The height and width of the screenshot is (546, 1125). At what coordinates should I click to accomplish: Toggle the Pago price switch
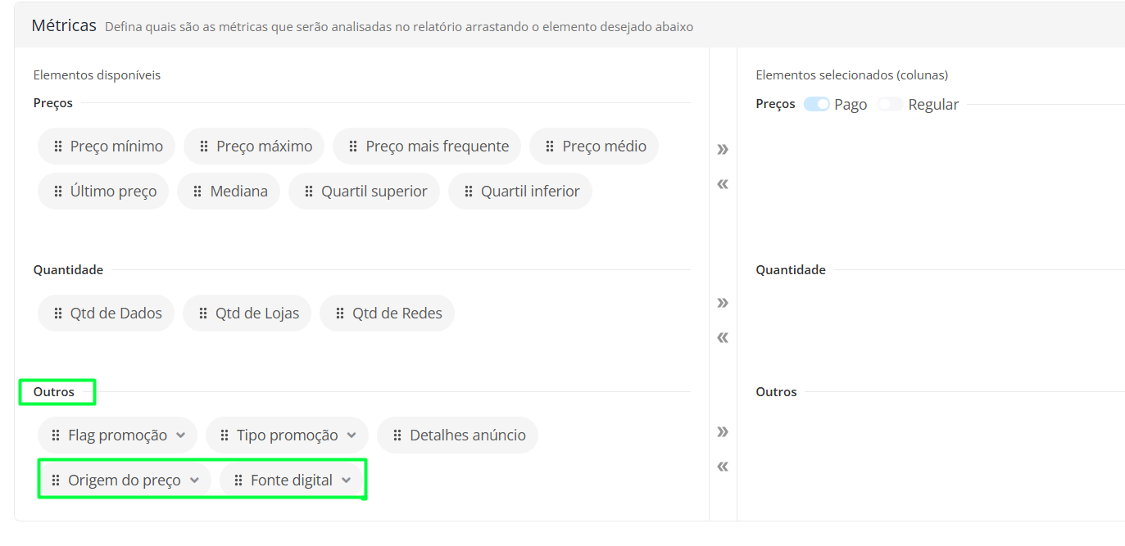pos(817,104)
